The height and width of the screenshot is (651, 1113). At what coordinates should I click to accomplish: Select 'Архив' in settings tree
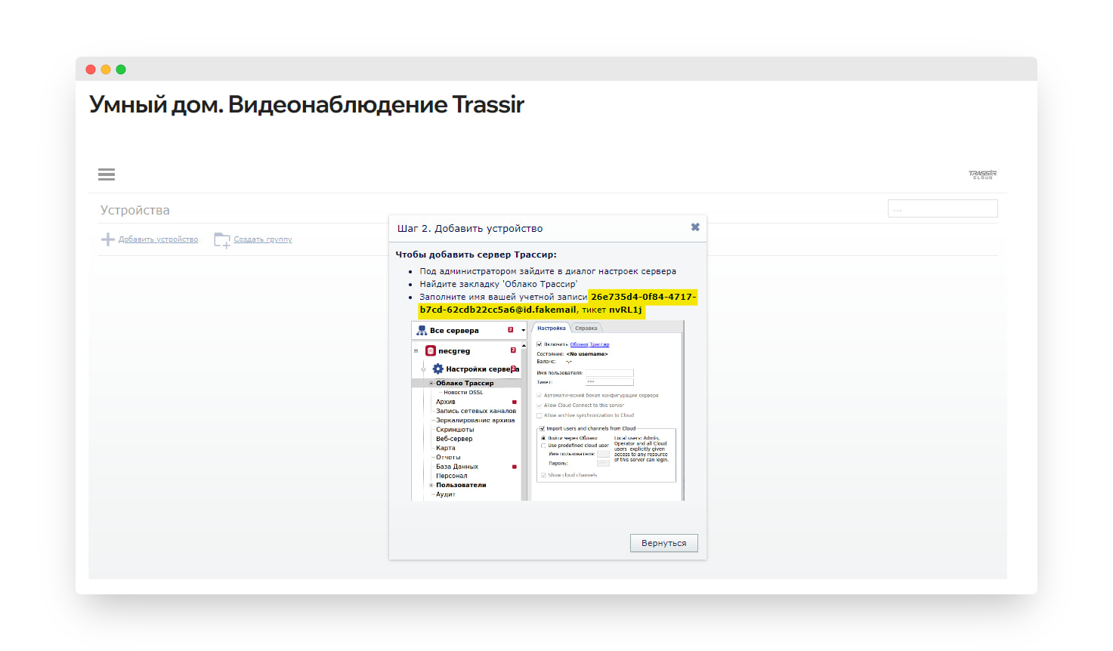(x=446, y=402)
